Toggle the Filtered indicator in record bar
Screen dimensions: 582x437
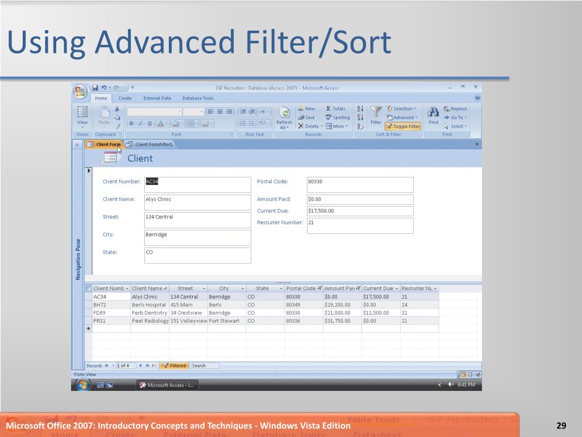(174, 366)
